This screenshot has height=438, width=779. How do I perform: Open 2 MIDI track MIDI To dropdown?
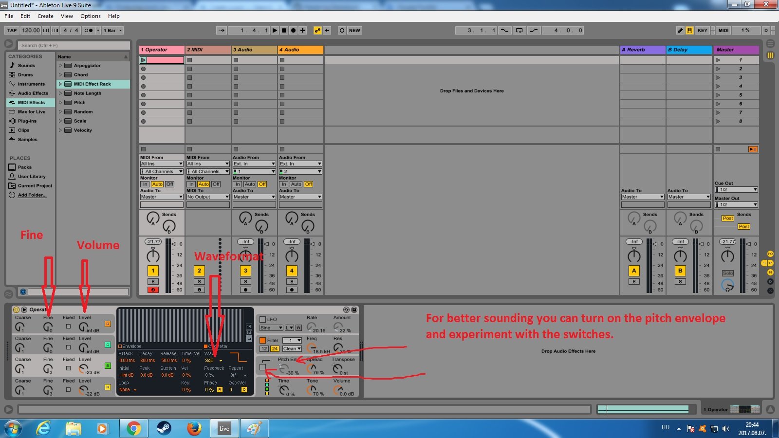pos(208,197)
